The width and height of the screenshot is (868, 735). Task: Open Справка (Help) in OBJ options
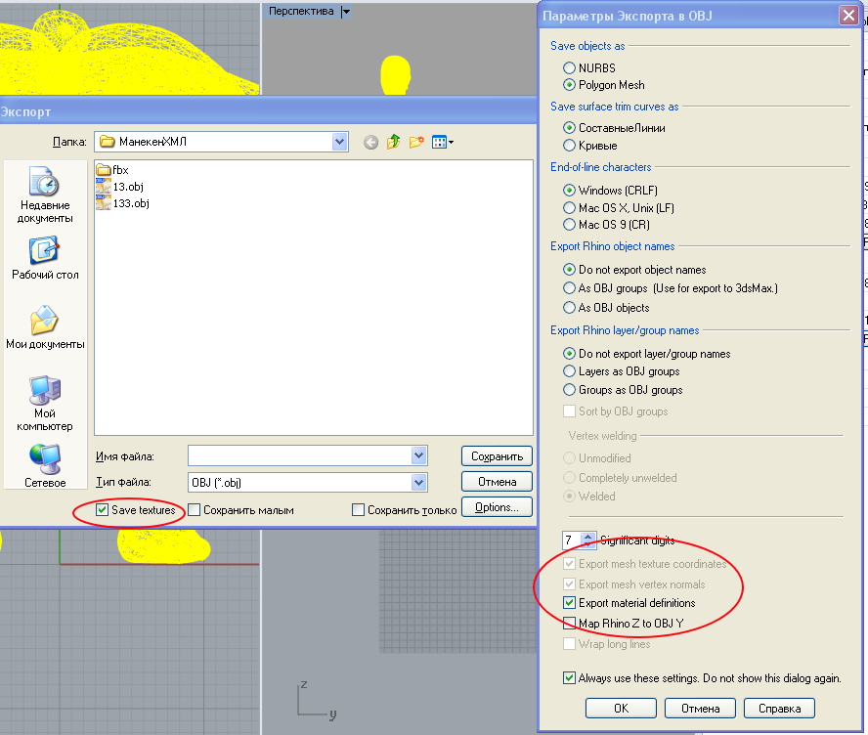coord(779,708)
